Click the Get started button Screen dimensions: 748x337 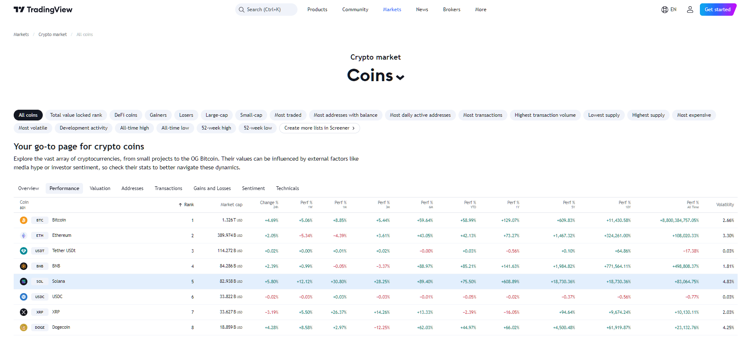[x=718, y=10]
